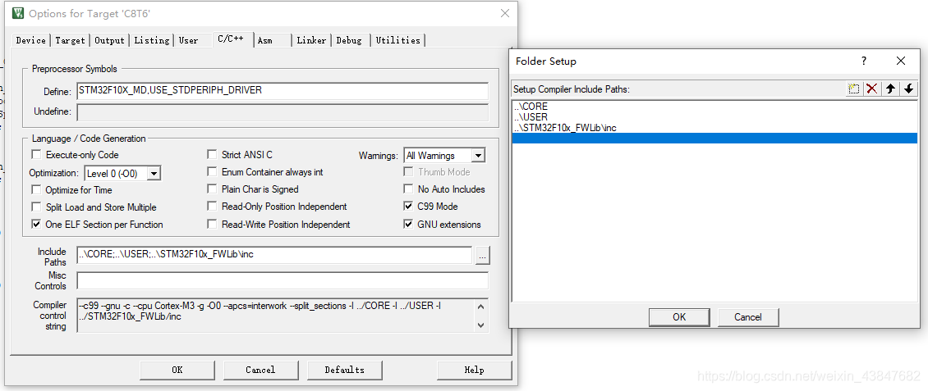The image size is (928, 391).
Task: Toggle Optimize for Time checkbox
Action: [37, 190]
